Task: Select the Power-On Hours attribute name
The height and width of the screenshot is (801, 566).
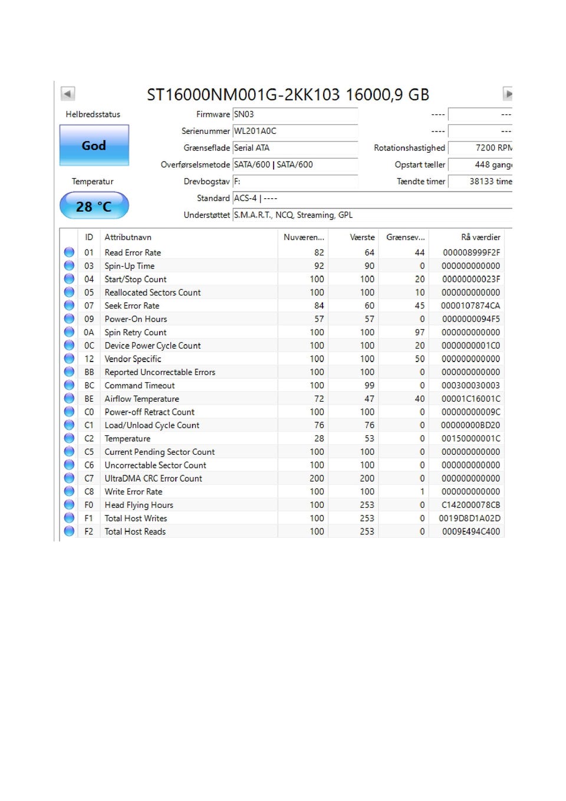Action: click(x=136, y=319)
